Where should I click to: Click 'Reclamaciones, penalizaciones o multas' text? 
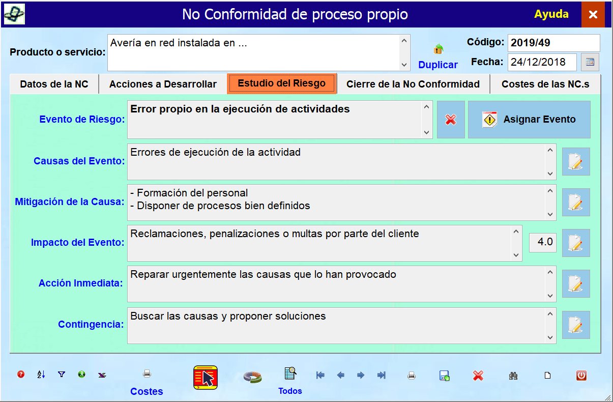(275, 234)
